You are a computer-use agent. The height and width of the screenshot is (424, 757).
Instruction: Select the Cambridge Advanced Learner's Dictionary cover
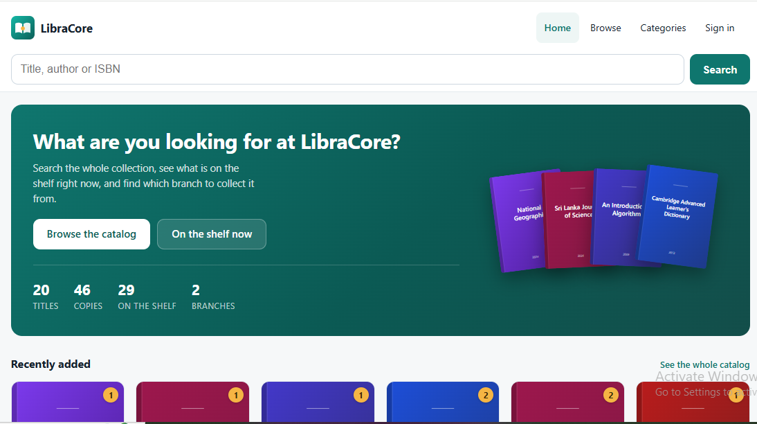[677, 216]
